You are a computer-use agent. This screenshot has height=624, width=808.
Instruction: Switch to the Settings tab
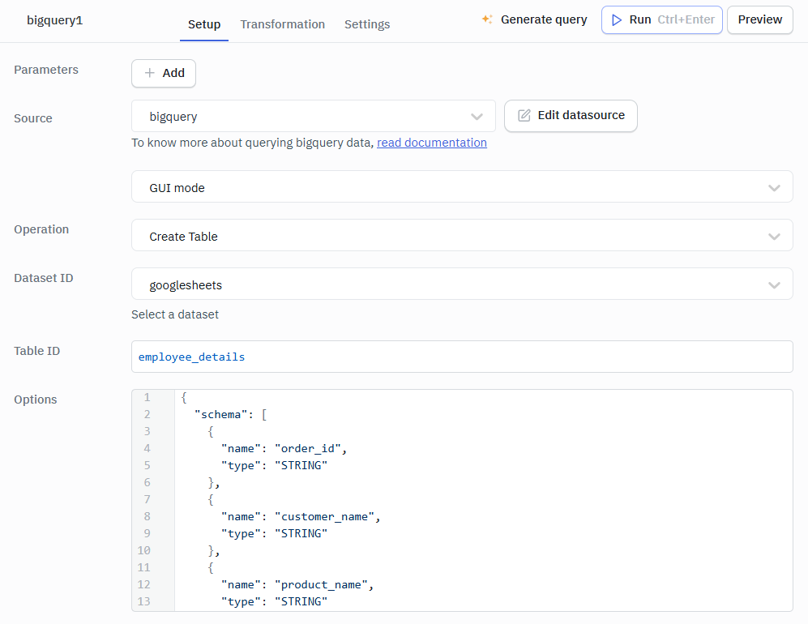click(x=367, y=24)
